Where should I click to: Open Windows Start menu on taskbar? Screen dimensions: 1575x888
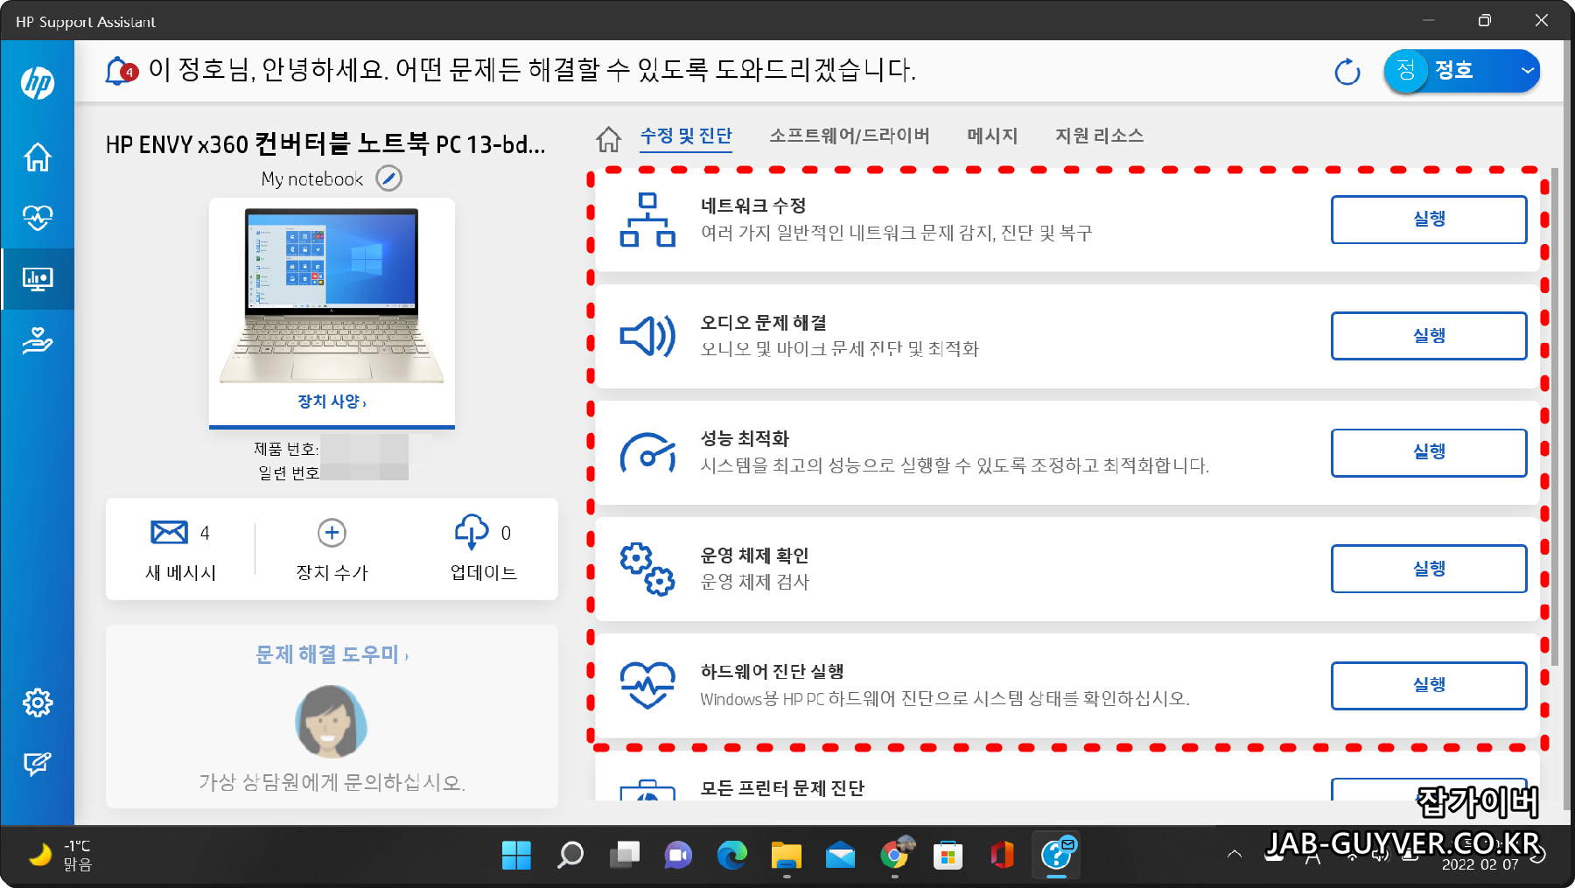516,855
